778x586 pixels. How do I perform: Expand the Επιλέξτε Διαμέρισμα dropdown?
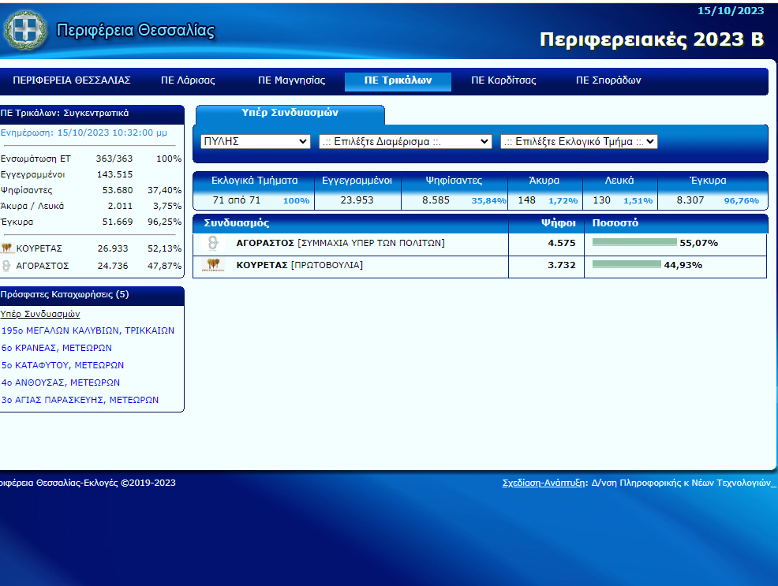coord(405,142)
